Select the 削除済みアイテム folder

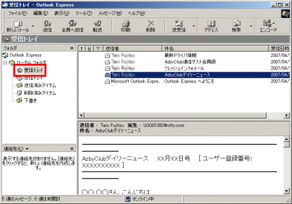[x=40, y=93]
